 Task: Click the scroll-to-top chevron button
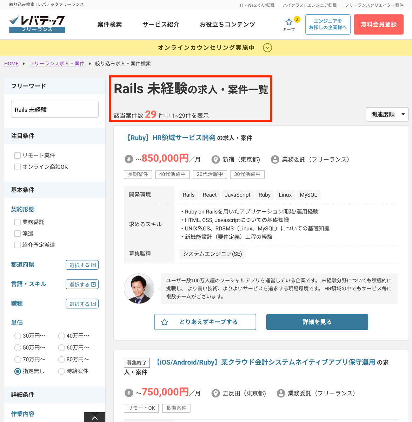pos(95,417)
